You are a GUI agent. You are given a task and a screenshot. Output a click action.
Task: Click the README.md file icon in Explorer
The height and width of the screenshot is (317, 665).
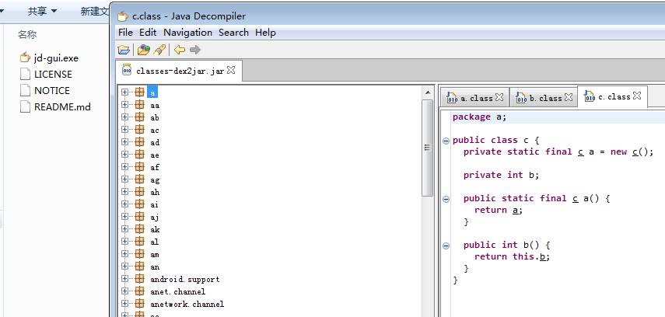[25, 106]
